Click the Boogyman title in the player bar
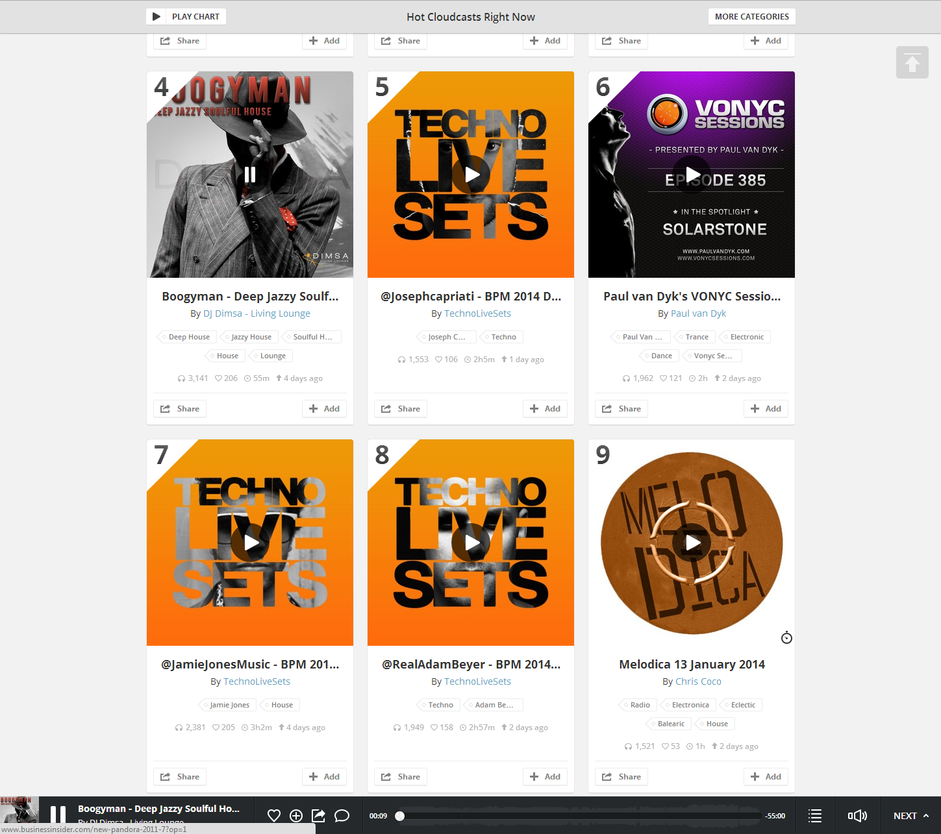 pos(158,809)
